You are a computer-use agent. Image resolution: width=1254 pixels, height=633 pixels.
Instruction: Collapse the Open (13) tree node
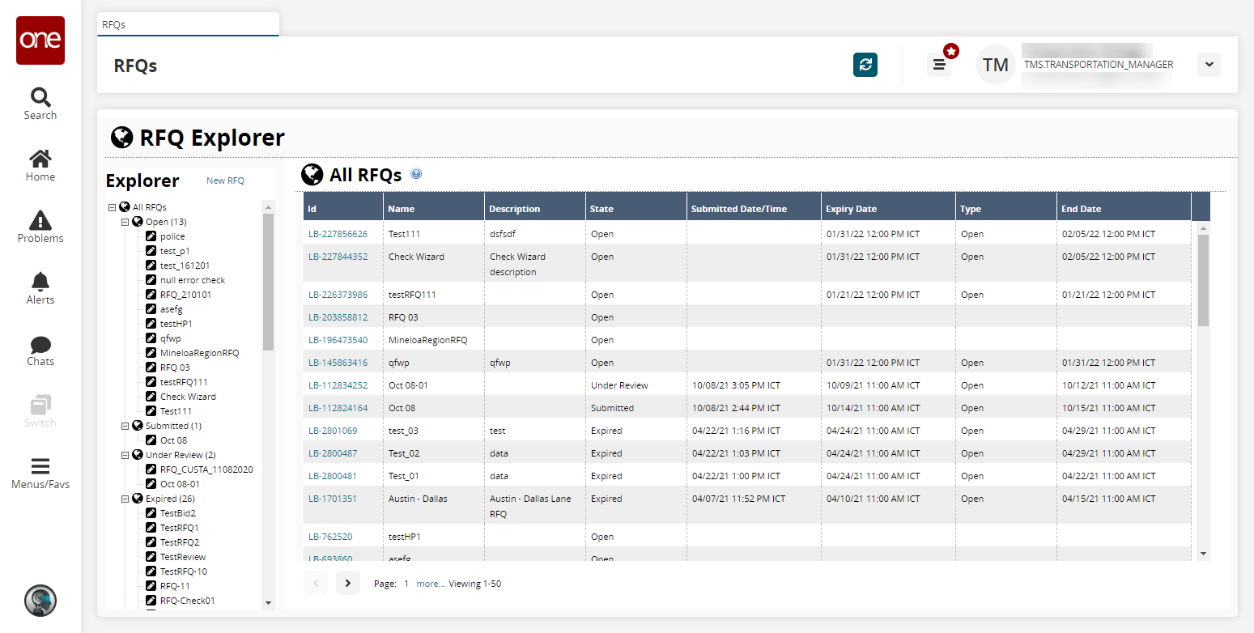pos(125,222)
